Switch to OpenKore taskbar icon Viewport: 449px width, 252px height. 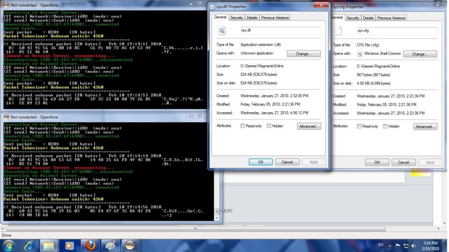click(x=130, y=245)
